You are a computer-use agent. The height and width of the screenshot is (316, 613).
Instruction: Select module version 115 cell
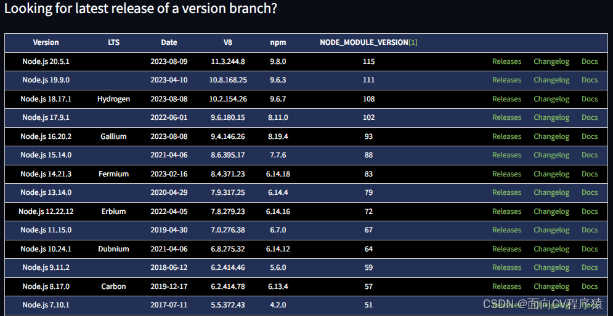coord(368,61)
